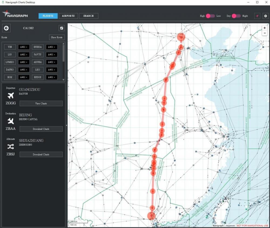
Task: Click the Navigraph logo
Action: pyautogui.click(x=15, y=14)
